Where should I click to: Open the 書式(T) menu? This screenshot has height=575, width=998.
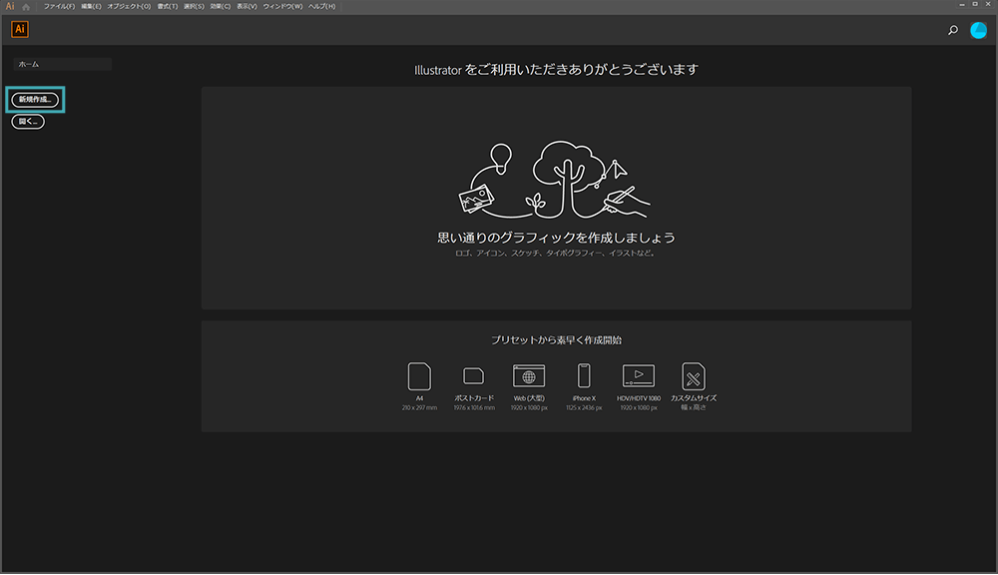point(168,6)
